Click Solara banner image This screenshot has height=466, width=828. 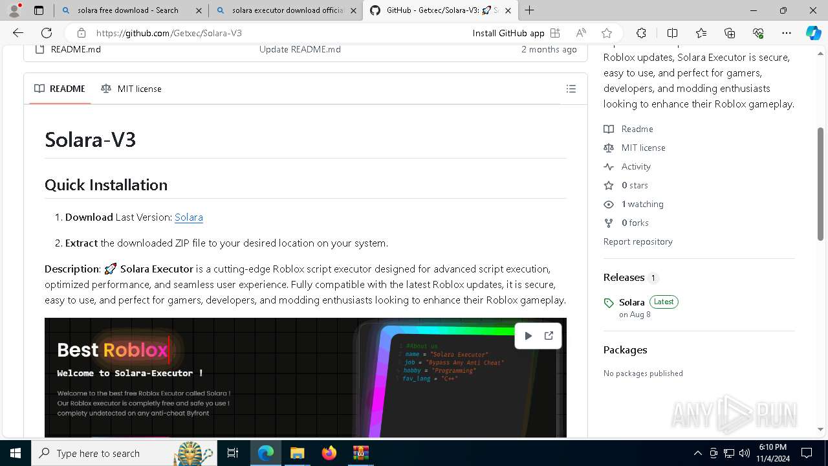pyautogui.click(x=305, y=377)
